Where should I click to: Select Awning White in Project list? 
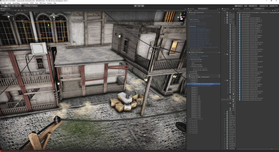(246, 16)
